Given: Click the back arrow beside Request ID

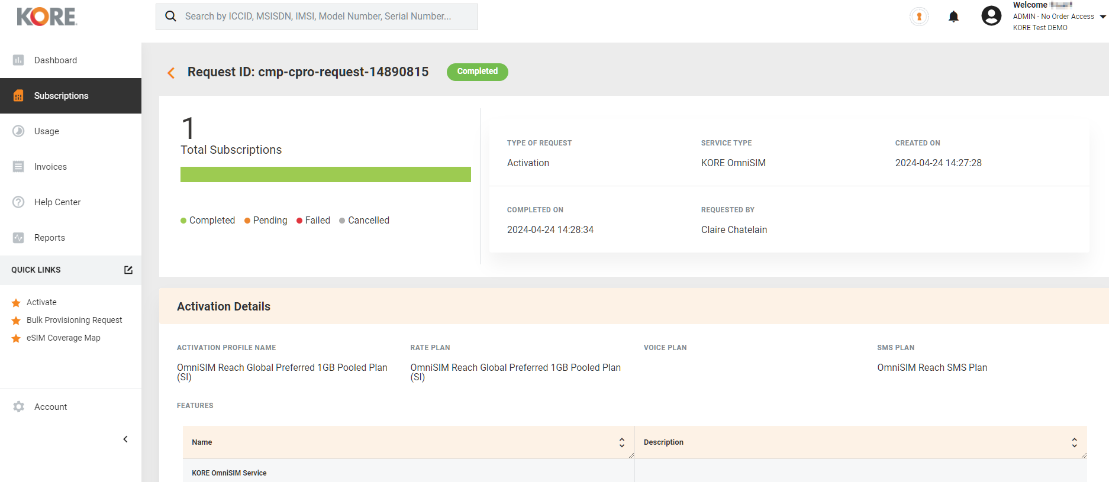Looking at the screenshot, I should (171, 73).
